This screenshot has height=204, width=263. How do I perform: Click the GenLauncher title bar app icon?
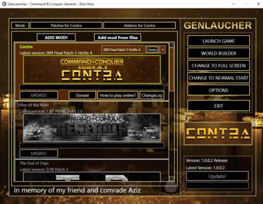(4, 4)
